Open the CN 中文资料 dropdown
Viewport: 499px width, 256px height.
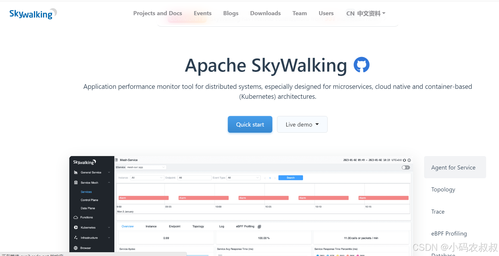366,13
